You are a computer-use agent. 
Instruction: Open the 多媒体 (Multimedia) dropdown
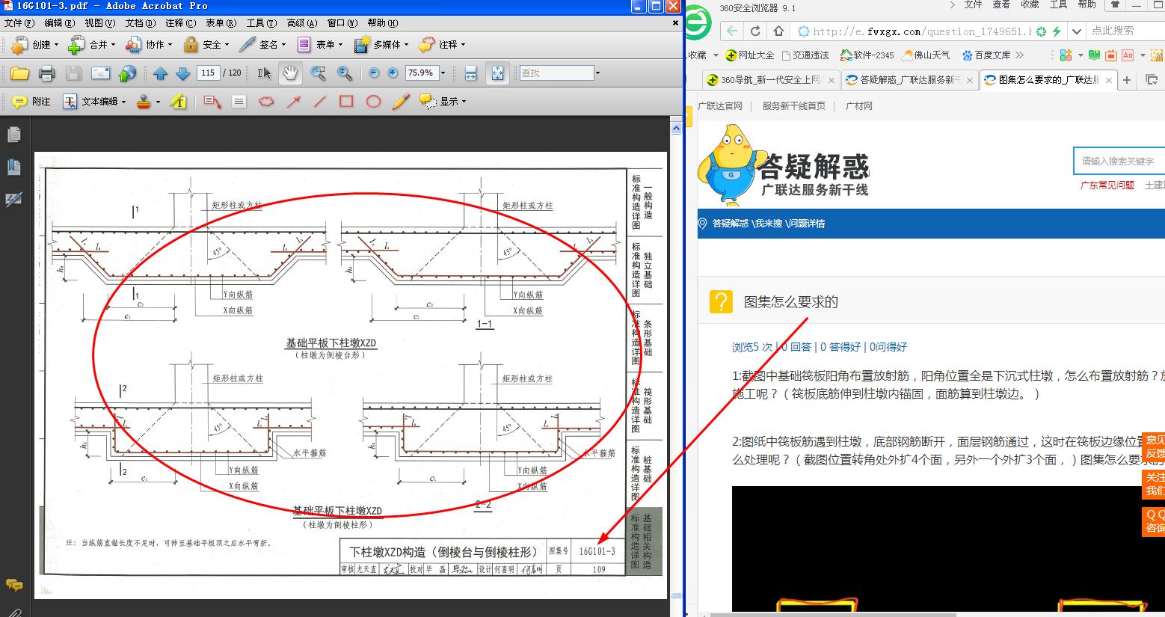click(381, 45)
